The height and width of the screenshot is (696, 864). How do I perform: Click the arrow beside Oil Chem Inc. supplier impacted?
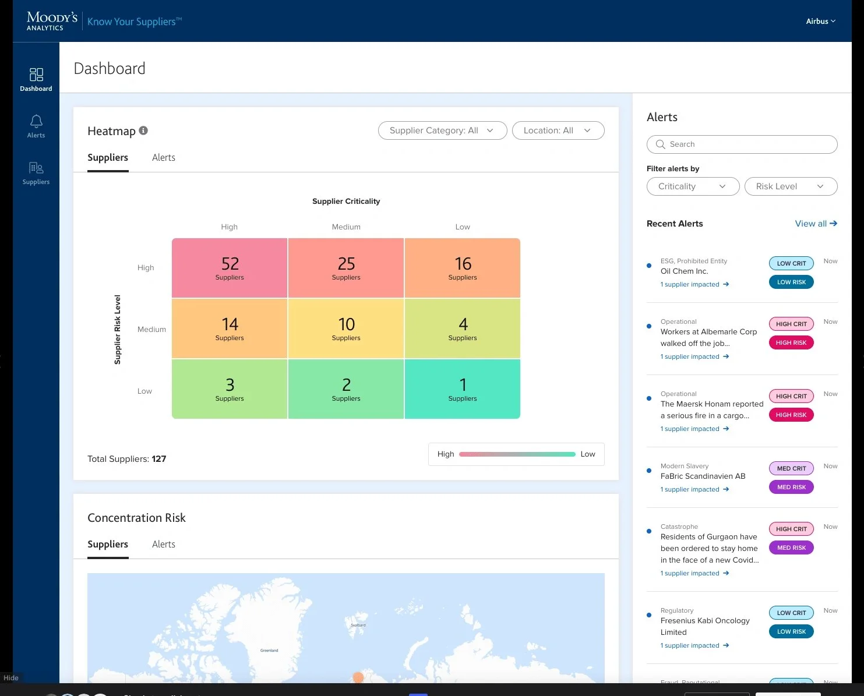[726, 284]
